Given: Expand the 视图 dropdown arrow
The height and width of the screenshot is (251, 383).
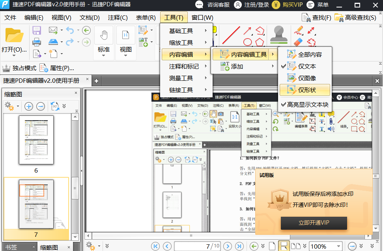Looking at the screenshot, I should [x=125, y=56].
